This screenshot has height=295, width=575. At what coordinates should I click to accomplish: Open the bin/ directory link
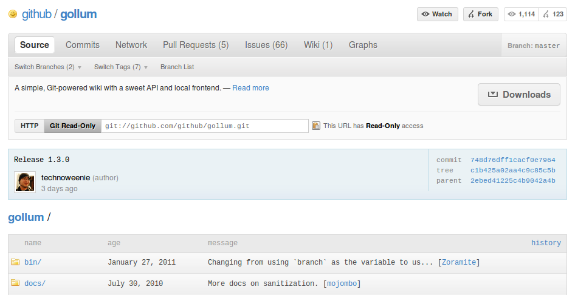coord(33,262)
